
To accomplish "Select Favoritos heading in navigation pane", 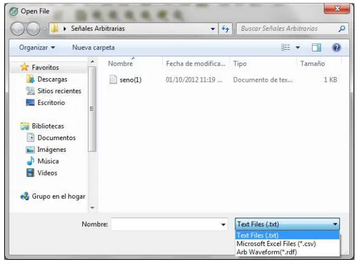I will tap(45, 67).
